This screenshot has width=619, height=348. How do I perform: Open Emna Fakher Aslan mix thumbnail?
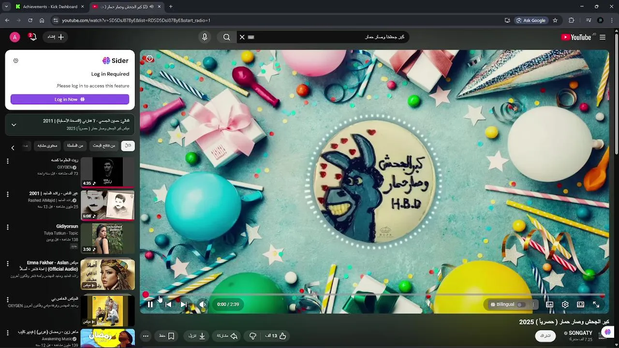[107, 275]
